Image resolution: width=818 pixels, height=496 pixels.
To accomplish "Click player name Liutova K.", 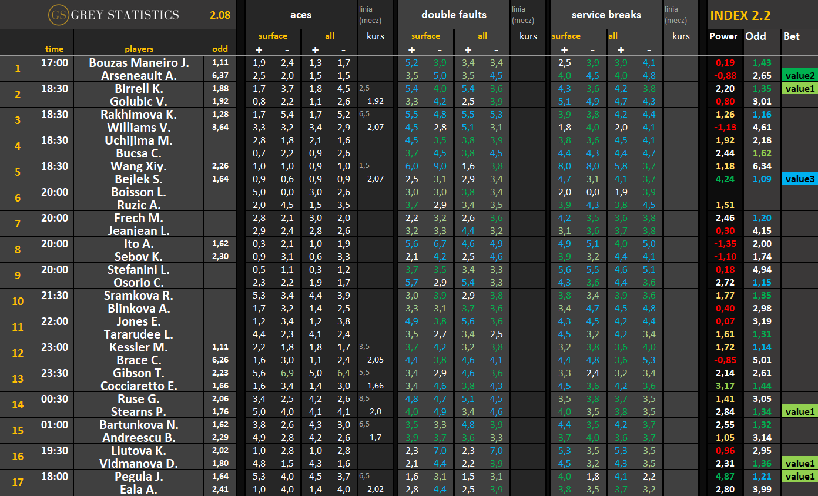I will 139,450.
